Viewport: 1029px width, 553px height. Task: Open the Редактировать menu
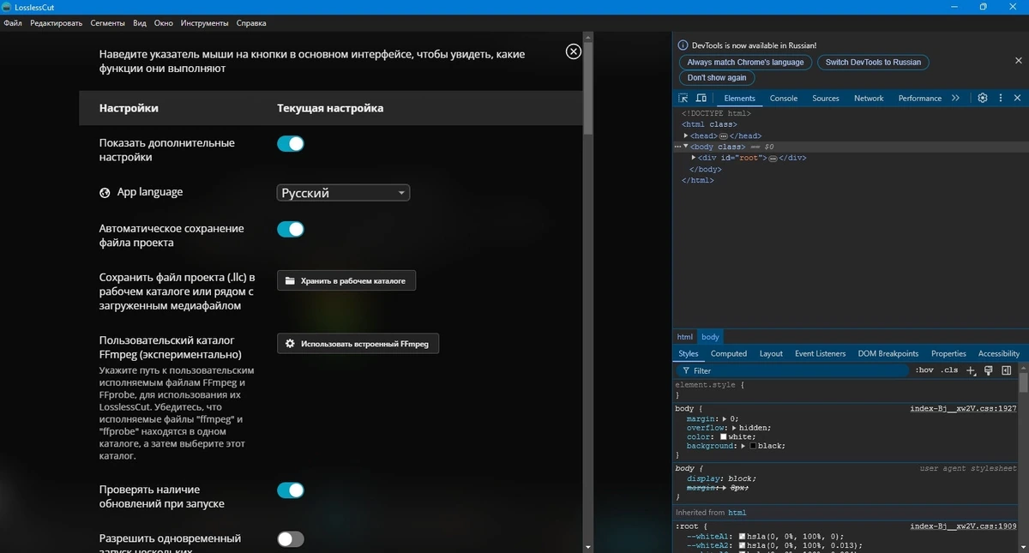click(57, 23)
